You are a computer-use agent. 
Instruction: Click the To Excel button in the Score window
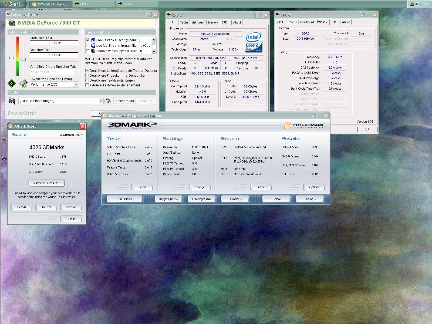[x=47, y=207]
